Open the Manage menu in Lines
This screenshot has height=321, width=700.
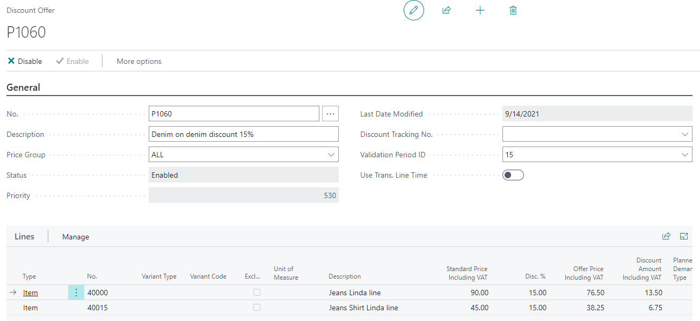[76, 237]
